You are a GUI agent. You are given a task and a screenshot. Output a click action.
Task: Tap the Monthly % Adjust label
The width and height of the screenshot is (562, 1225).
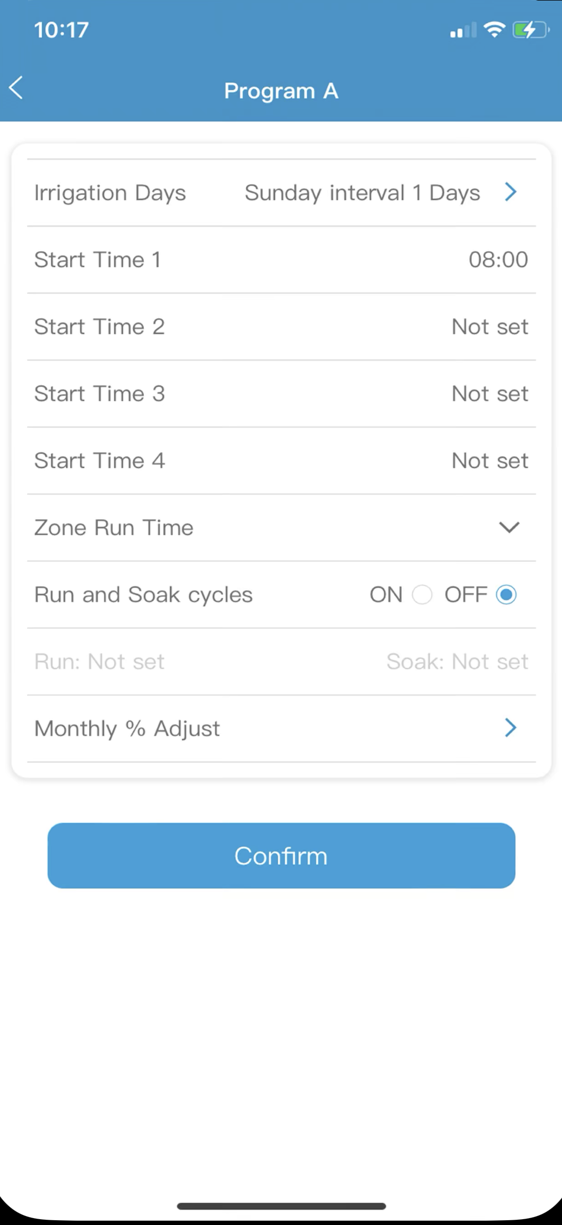click(127, 729)
